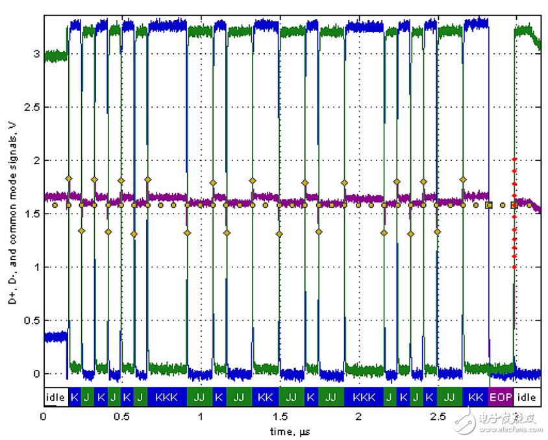Click the first blue KKK segment
The height and width of the screenshot is (440, 548).
[x=167, y=397]
